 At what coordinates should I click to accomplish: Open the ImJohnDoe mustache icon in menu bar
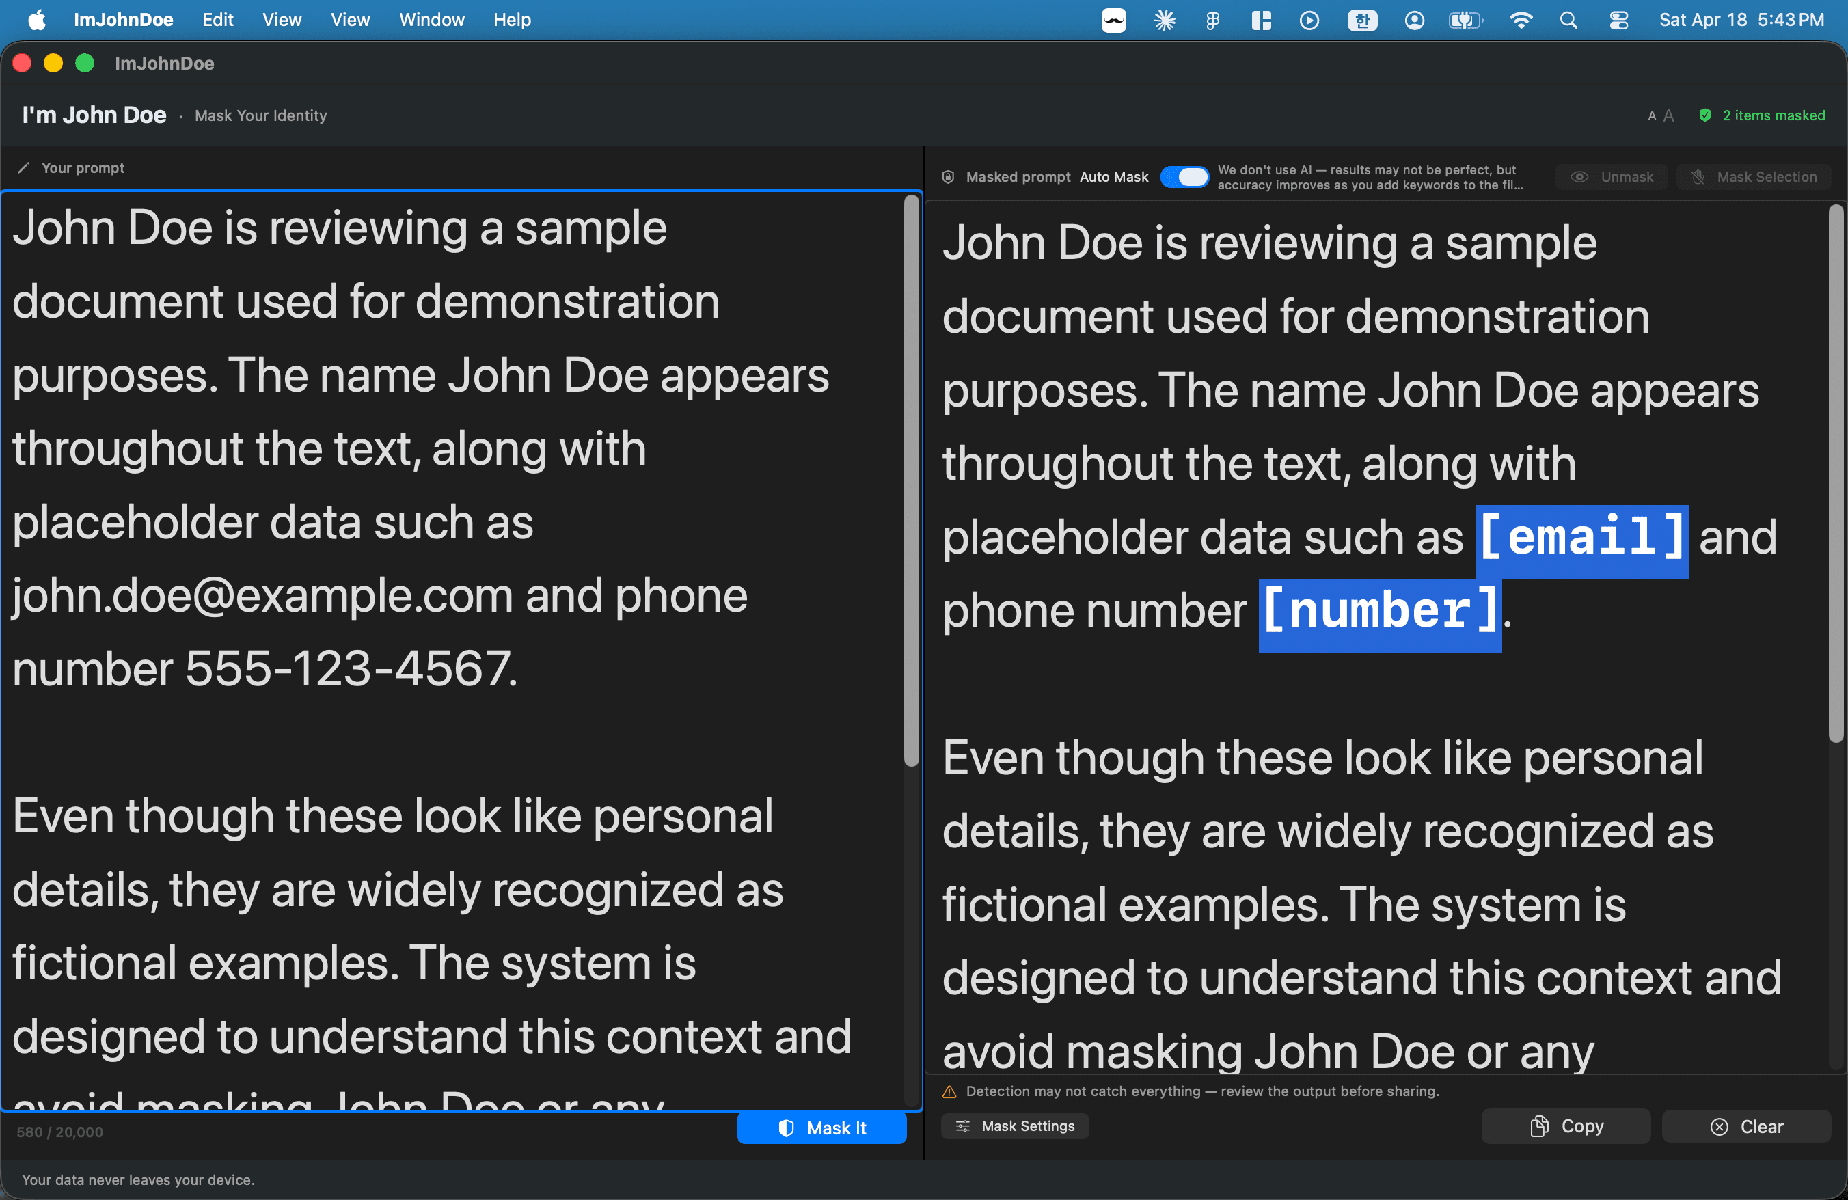pyautogui.click(x=1113, y=21)
